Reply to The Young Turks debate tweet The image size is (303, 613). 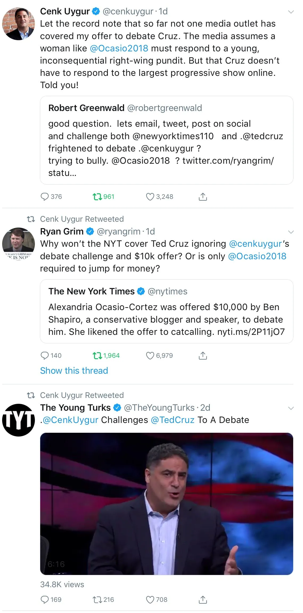(44, 599)
